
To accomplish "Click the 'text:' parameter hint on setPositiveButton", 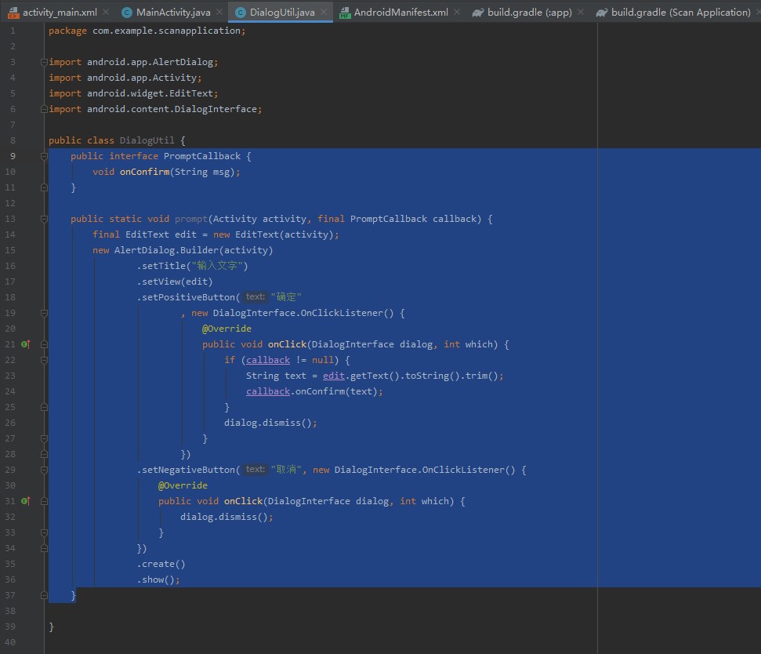I will tap(255, 297).
